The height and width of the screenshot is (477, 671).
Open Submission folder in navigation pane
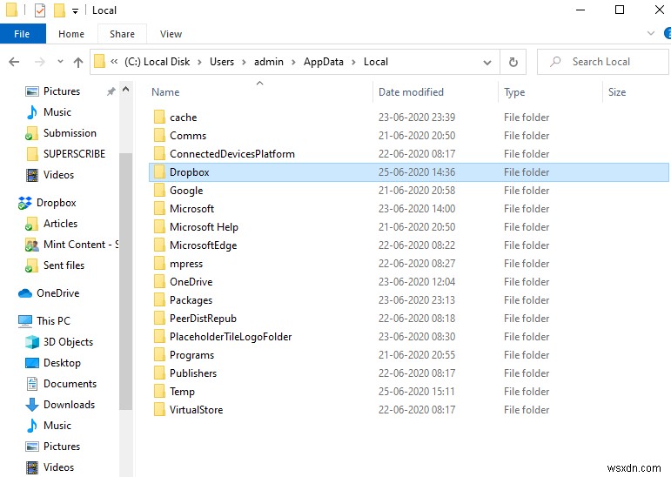click(x=70, y=133)
